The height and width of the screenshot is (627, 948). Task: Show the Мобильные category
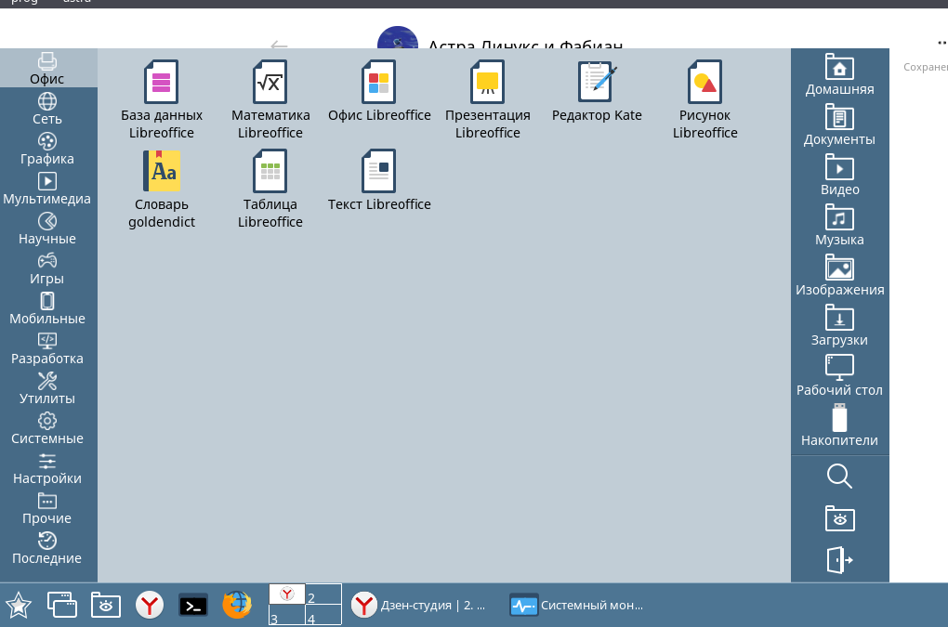tap(47, 308)
